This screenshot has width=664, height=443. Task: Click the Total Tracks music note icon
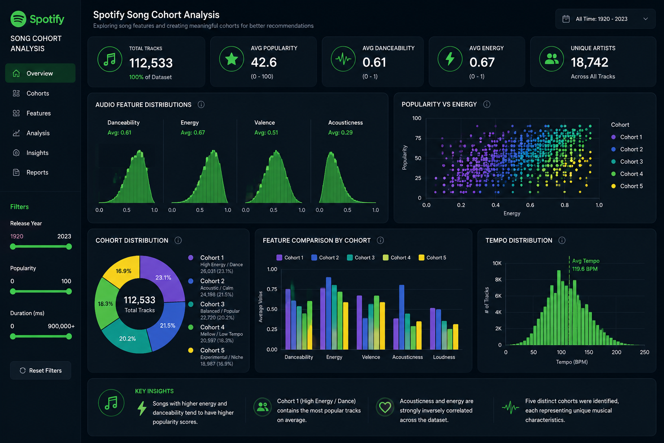pyautogui.click(x=110, y=59)
